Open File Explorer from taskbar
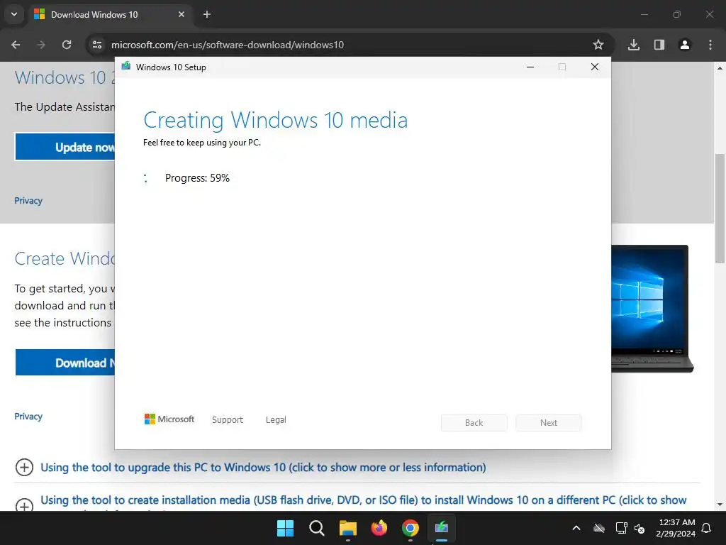This screenshot has height=545, width=726. tap(347, 528)
